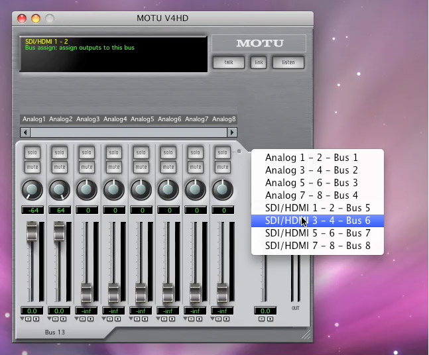Click the Analog8 pan knob
Viewport: 429px width, 355px height.
click(222, 189)
